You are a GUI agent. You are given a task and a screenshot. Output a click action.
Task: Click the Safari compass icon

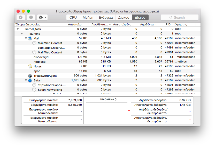click(x=30, y=80)
